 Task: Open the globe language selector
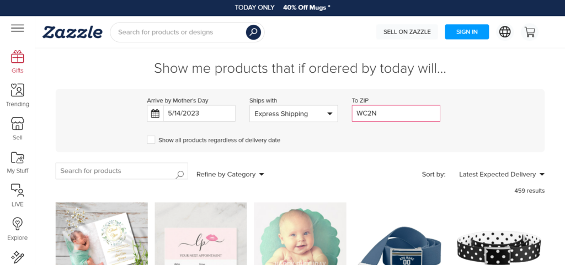(505, 32)
